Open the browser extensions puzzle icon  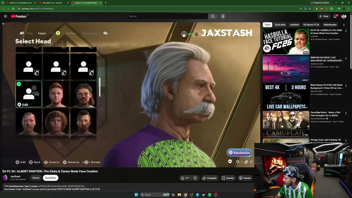tap(332, 9)
